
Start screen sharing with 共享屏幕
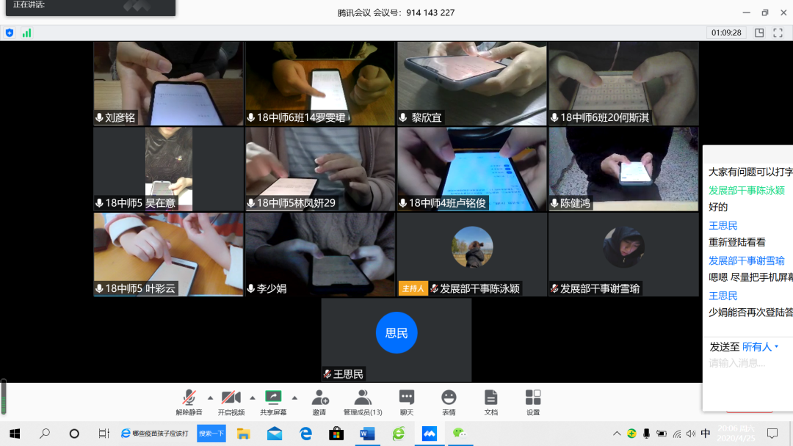(273, 401)
